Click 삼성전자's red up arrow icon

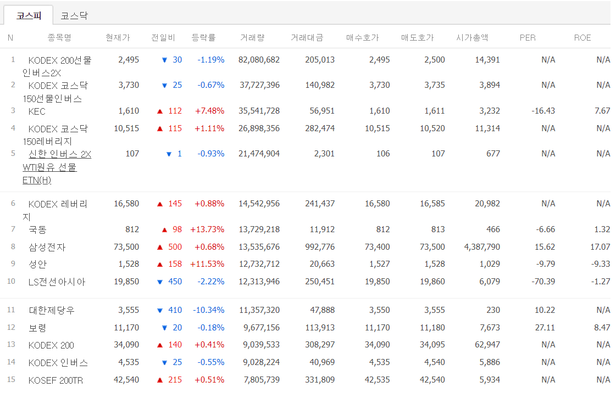[x=160, y=248]
